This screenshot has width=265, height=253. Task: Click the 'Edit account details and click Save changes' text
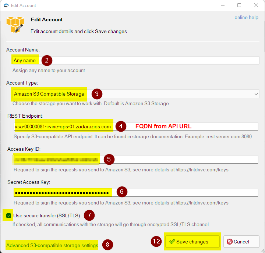click(79, 31)
